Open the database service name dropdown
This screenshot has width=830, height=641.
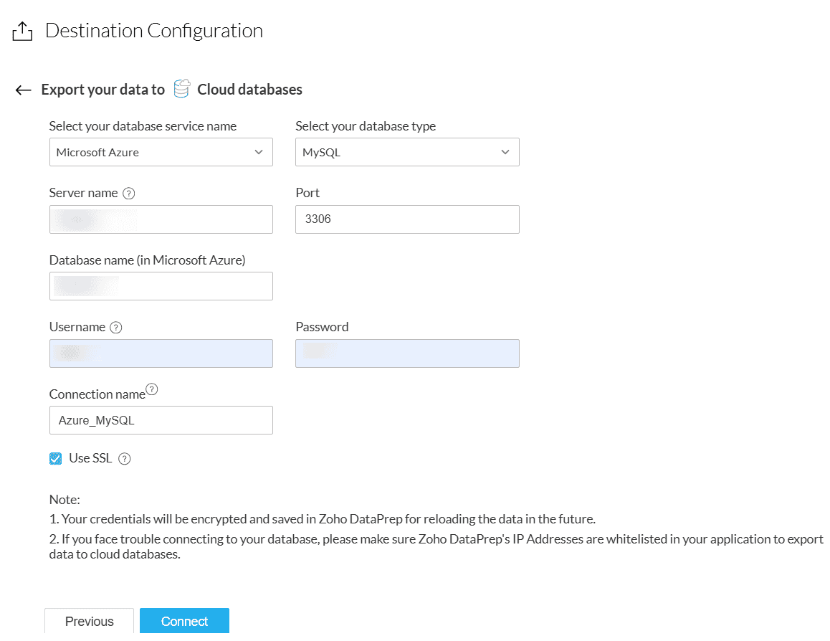point(161,152)
